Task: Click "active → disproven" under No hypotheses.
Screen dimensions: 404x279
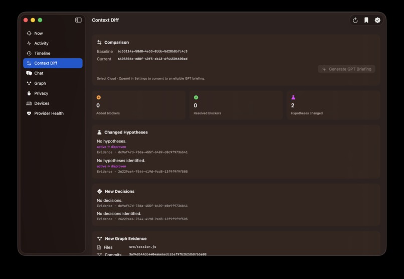Action: [x=111, y=147]
